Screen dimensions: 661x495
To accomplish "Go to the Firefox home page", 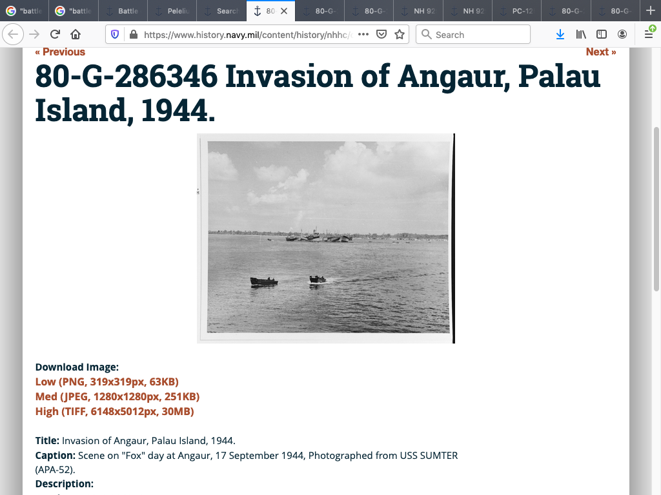I will [x=76, y=34].
